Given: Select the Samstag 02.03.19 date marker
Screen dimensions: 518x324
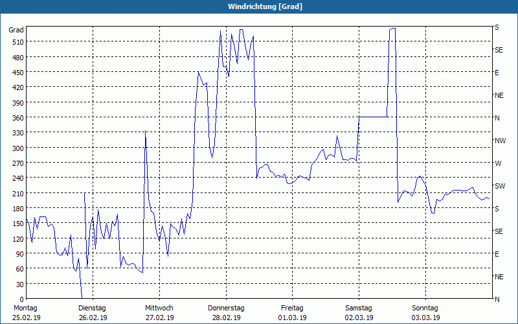Looking at the screenshot, I should click(x=359, y=312).
